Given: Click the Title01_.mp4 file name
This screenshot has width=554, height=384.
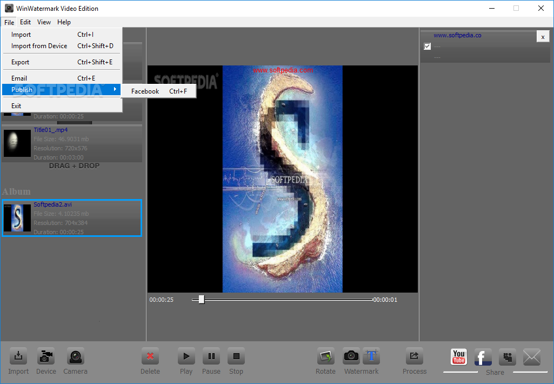Looking at the screenshot, I should [50, 130].
